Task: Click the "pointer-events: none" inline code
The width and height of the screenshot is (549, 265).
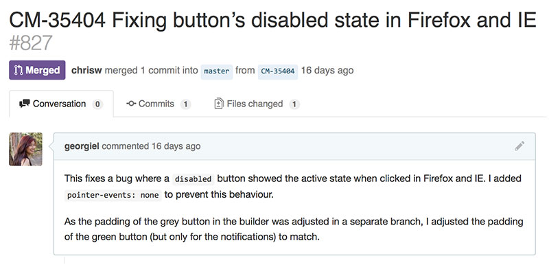Action: coord(113,195)
